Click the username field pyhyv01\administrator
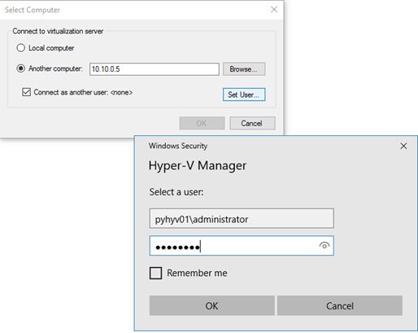The height and width of the screenshot is (333, 418). 242,218
